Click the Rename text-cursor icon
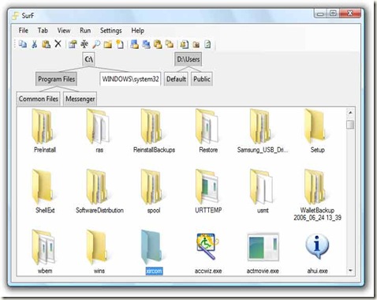This screenshot has width=377, height=300. 84,44
